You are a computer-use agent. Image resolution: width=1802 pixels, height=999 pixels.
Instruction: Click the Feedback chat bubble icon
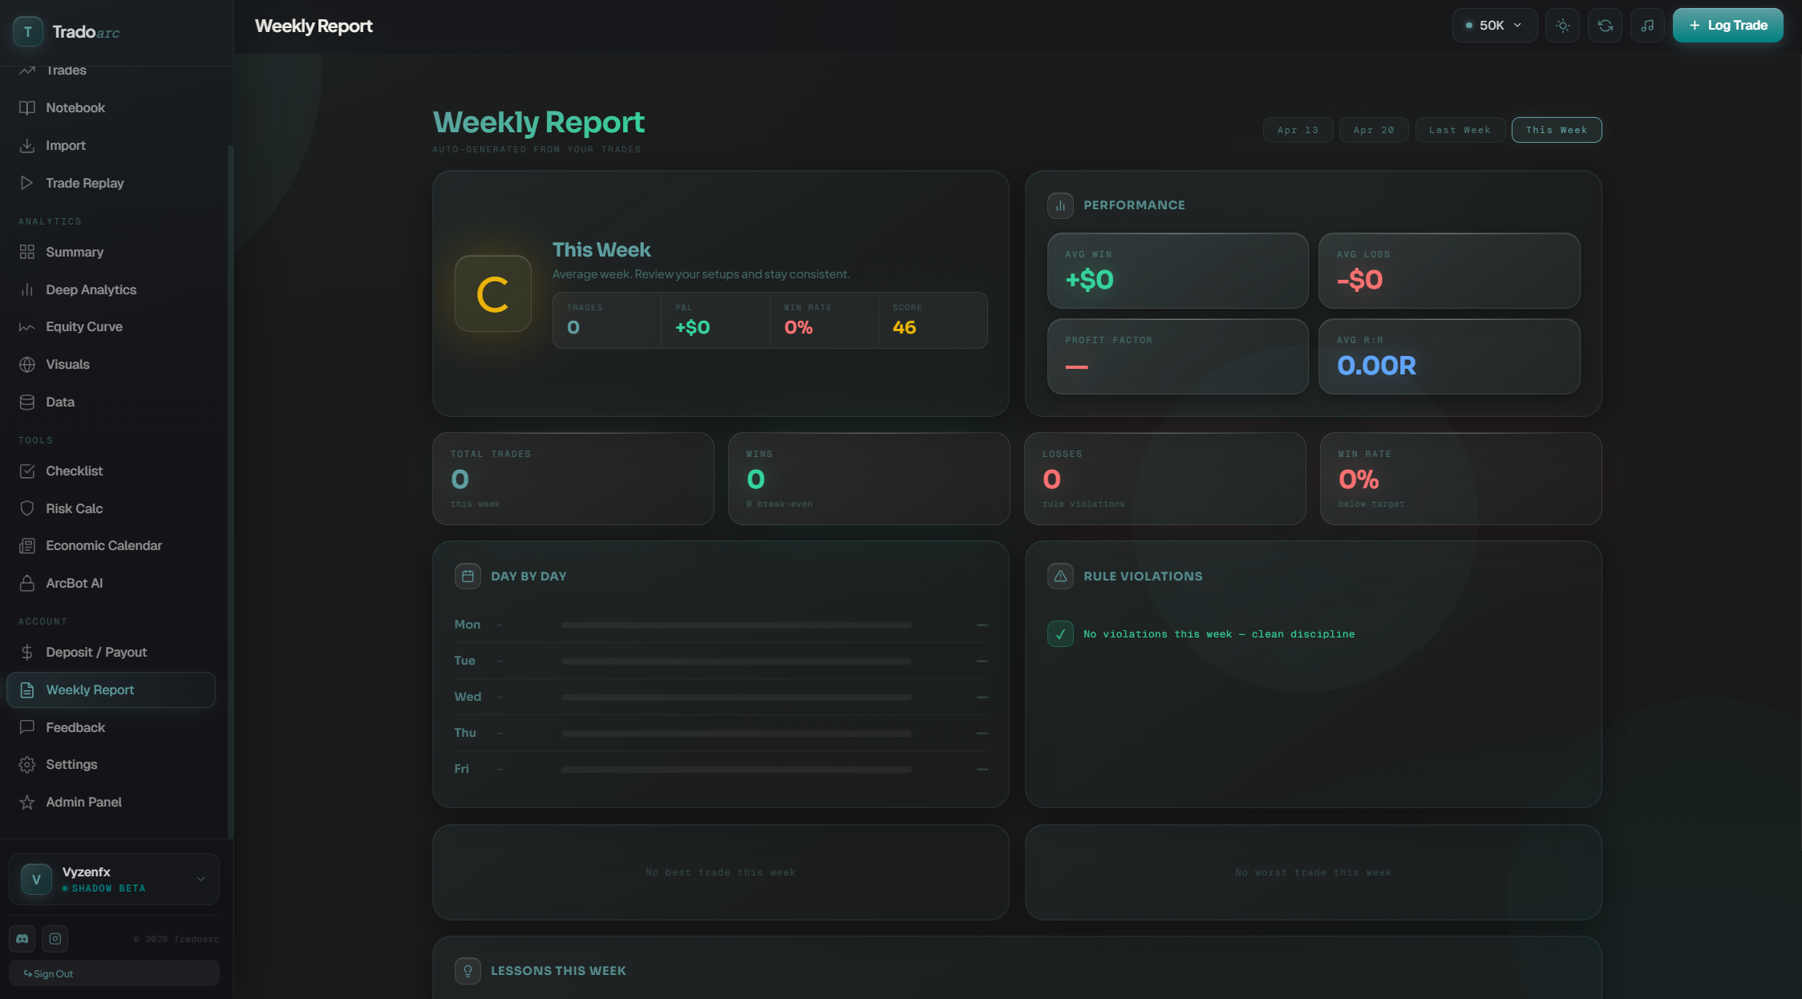click(x=27, y=727)
